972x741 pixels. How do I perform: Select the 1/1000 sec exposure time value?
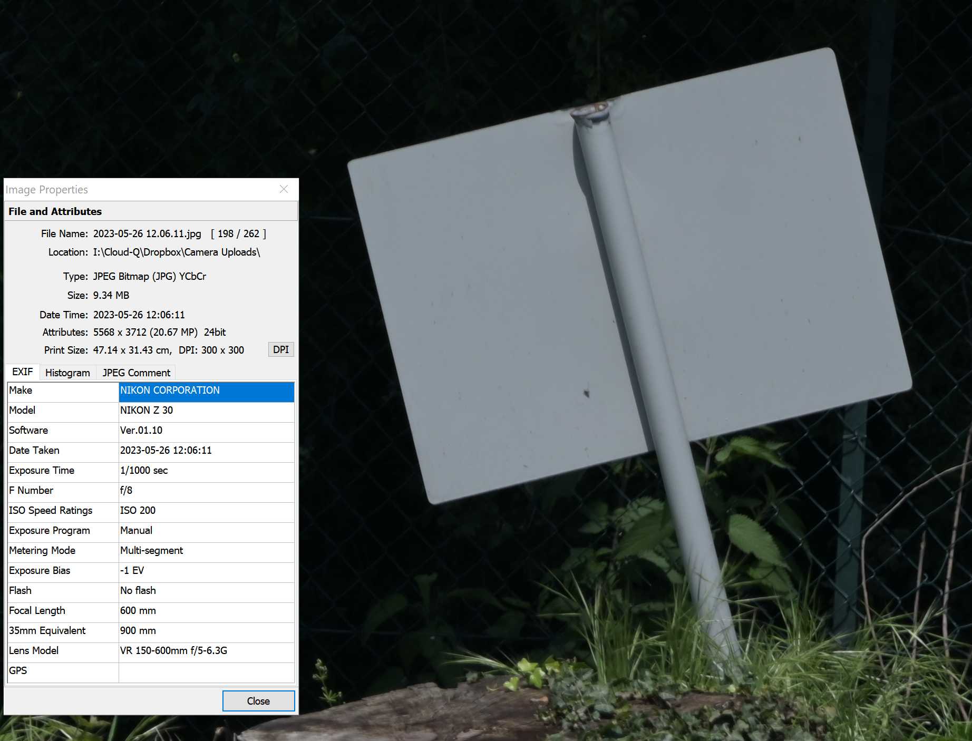point(206,471)
